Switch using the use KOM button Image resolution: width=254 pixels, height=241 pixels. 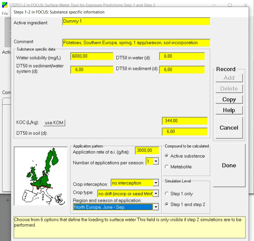(54, 123)
